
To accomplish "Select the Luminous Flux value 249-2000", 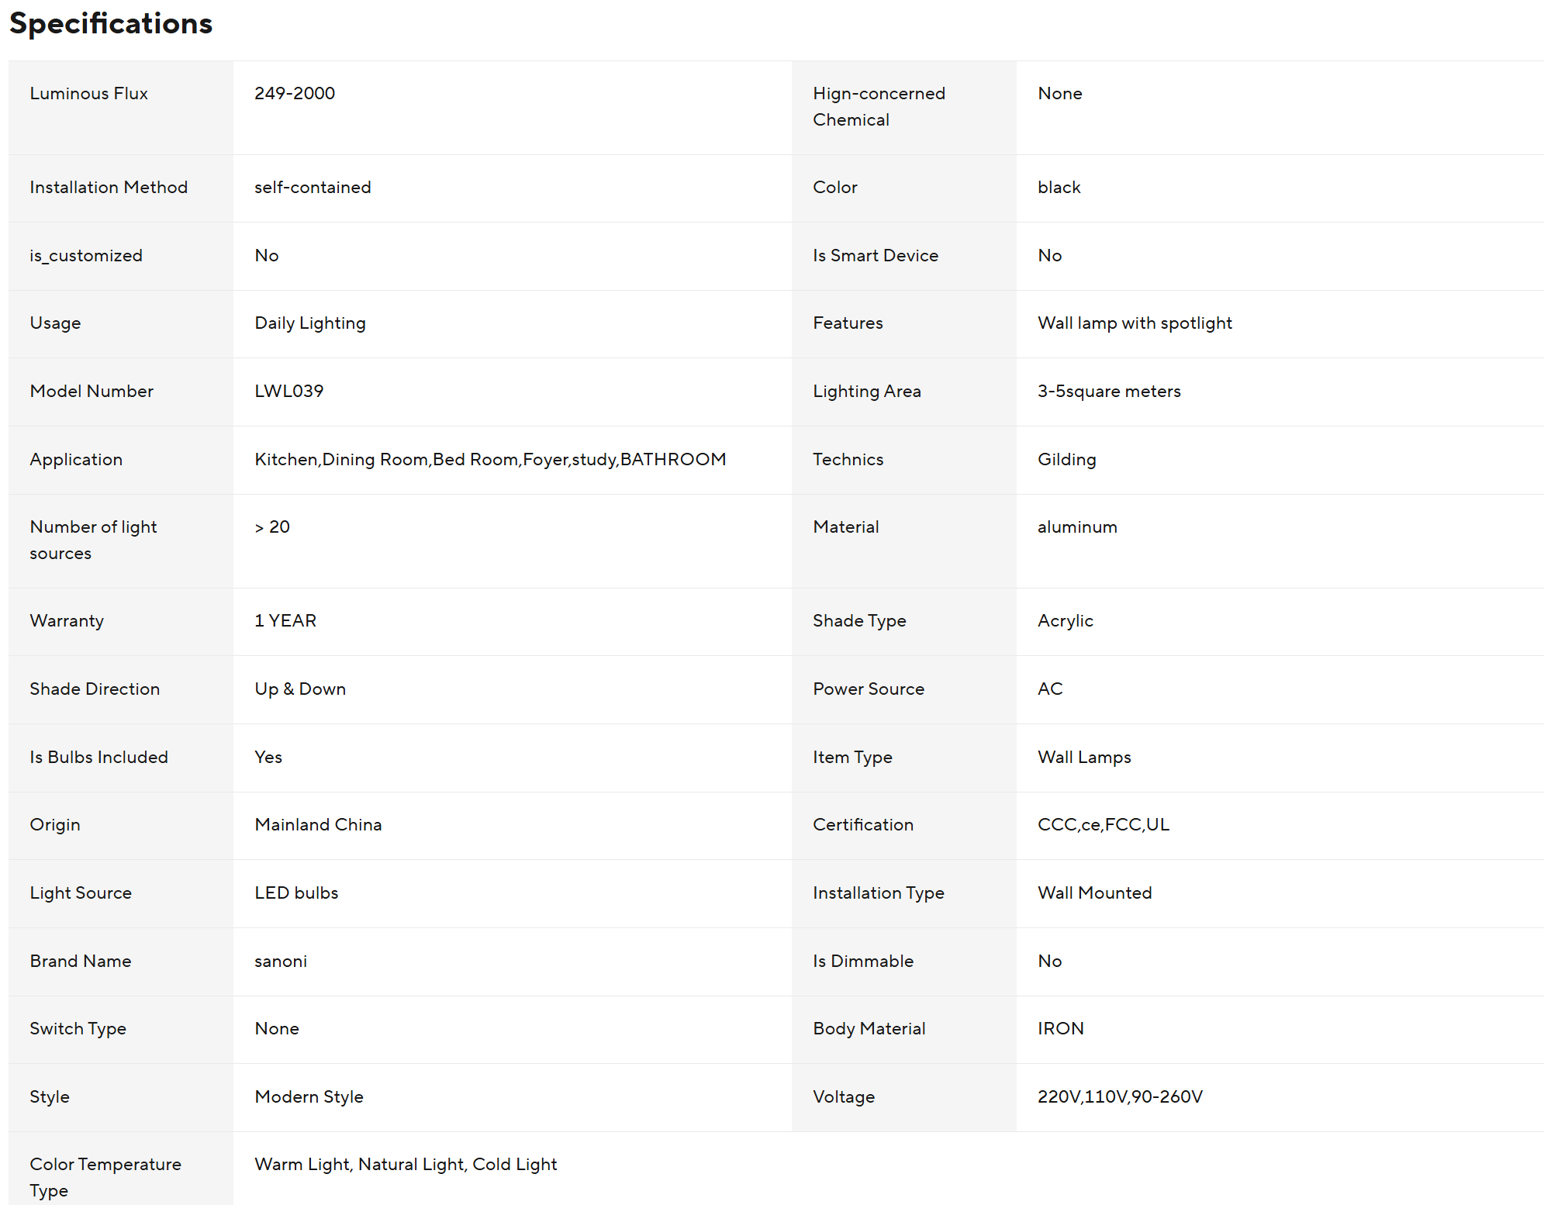I will [295, 93].
